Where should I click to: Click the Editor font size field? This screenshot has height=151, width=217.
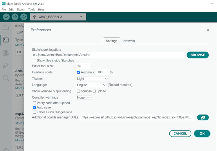tap(83, 66)
